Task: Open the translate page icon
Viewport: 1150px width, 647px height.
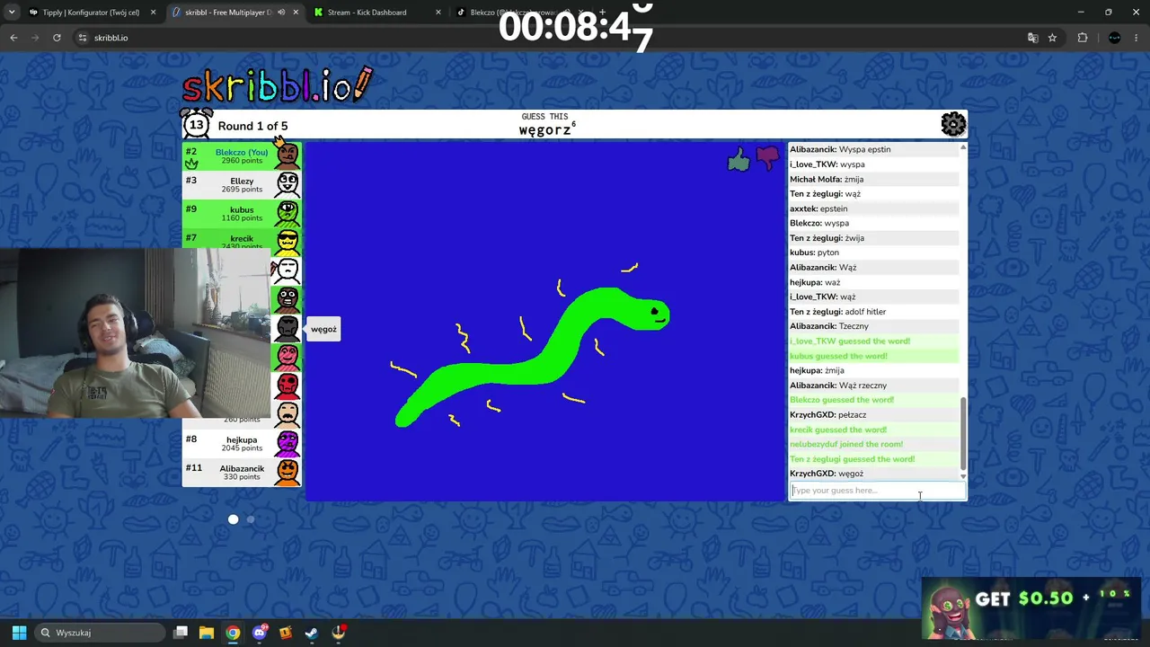Action: point(1032,38)
